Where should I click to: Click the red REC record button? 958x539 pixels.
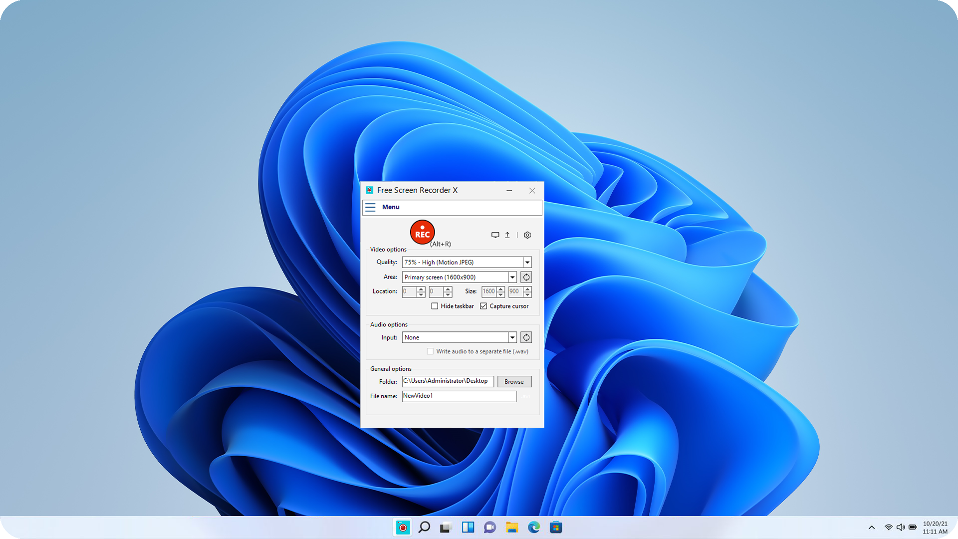pyautogui.click(x=422, y=232)
